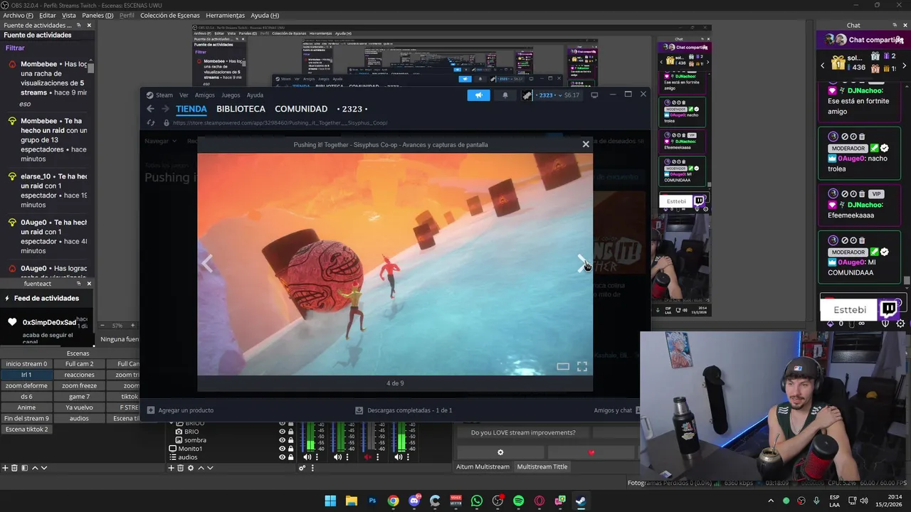The image size is (911, 512).
Task: Open Steam notifications bell
Action: (505, 95)
